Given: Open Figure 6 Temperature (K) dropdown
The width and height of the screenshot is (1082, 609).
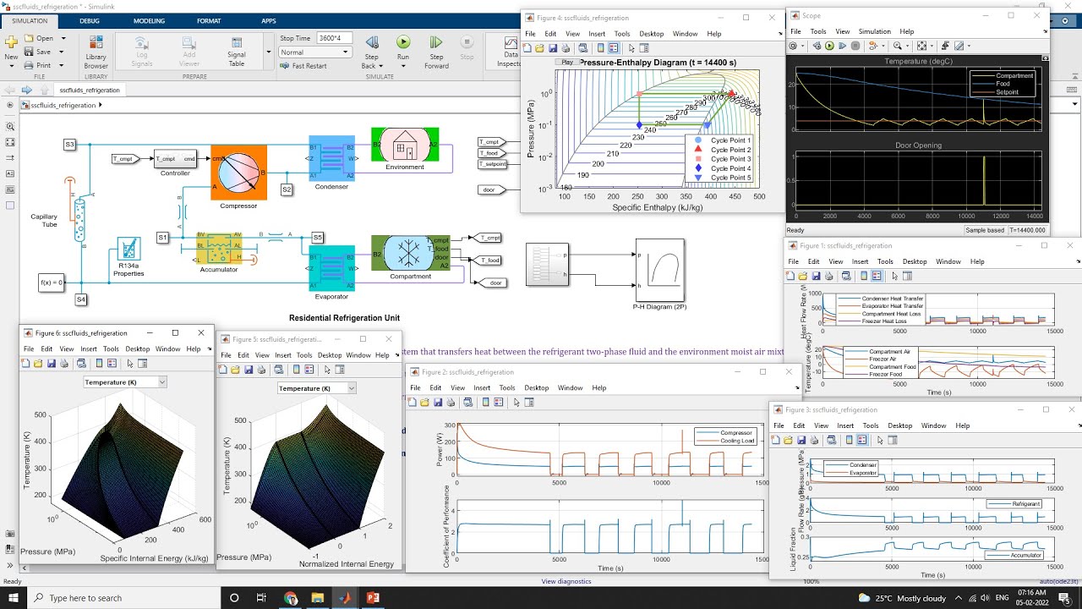Looking at the screenshot, I should [x=125, y=382].
